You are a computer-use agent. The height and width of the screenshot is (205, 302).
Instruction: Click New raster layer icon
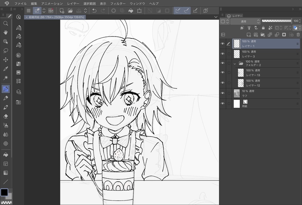(x=249, y=35)
